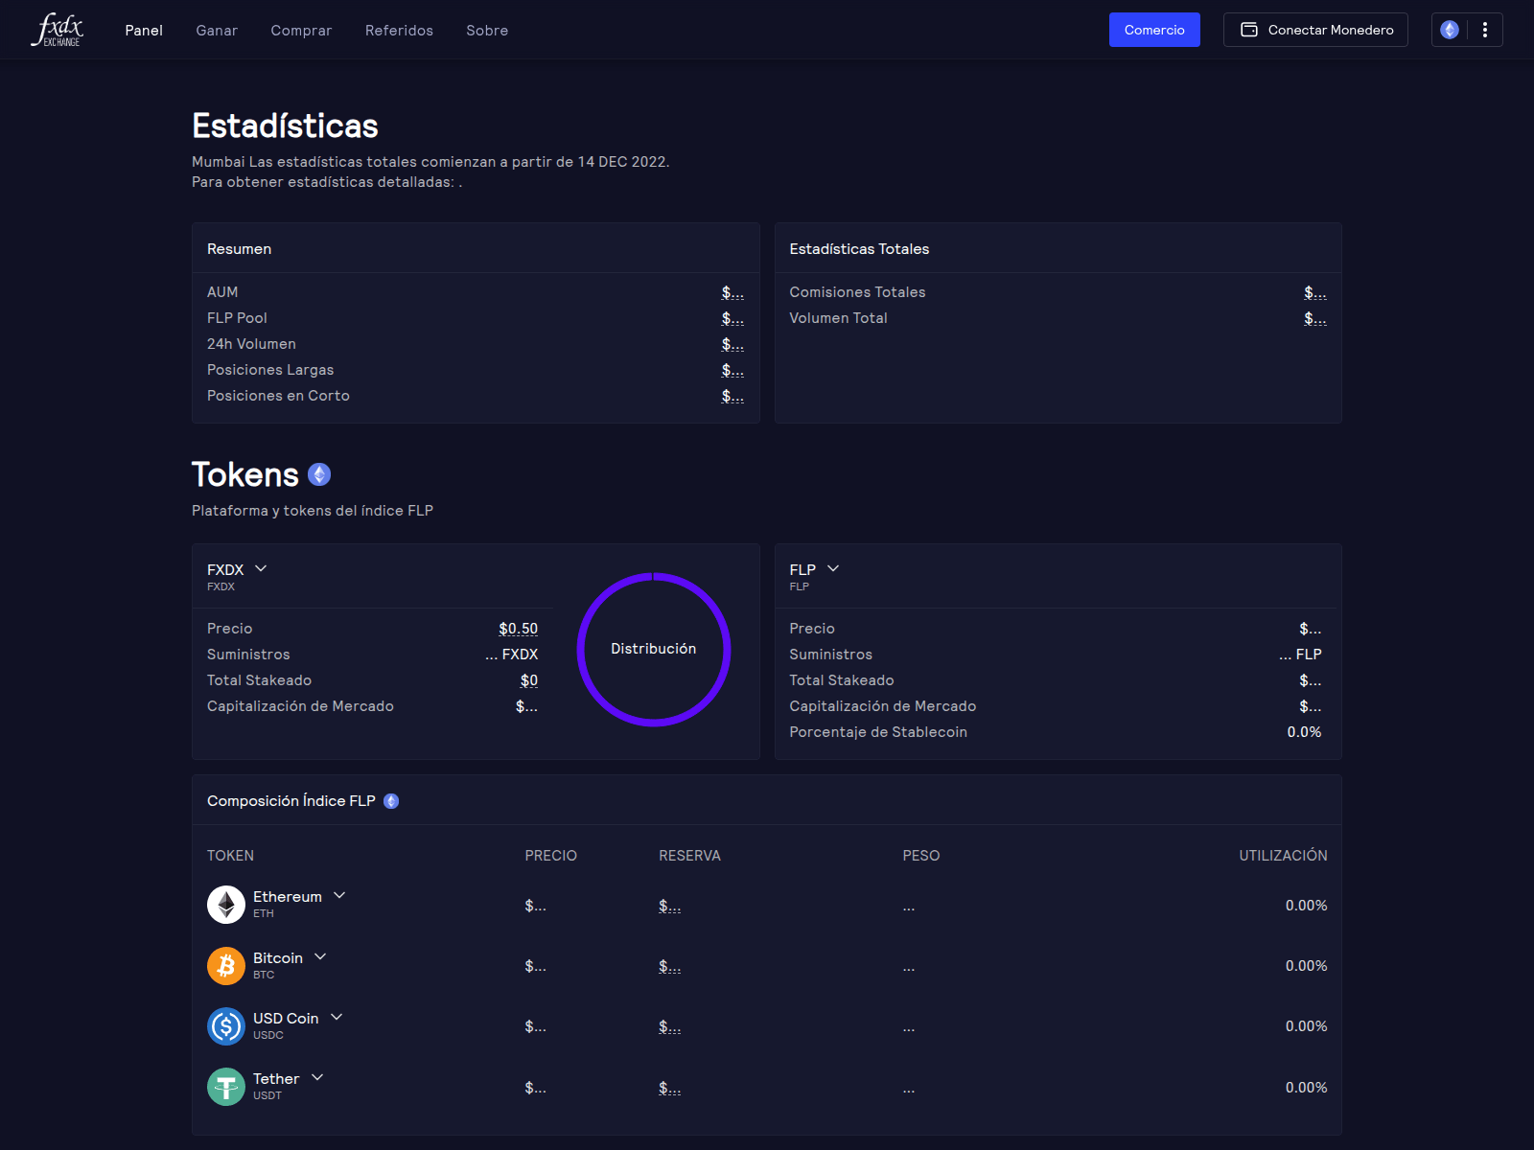Click the network icon beside Composición Índice FLP

point(391,801)
